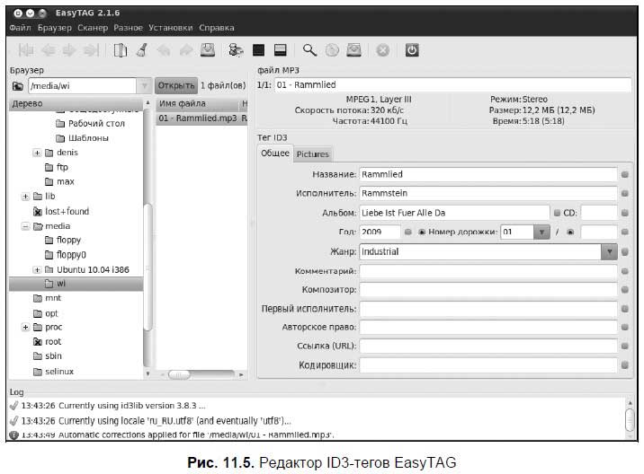Click the Альбом input field
Image resolution: width=644 pixels, height=474 pixels.
(x=454, y=213)
